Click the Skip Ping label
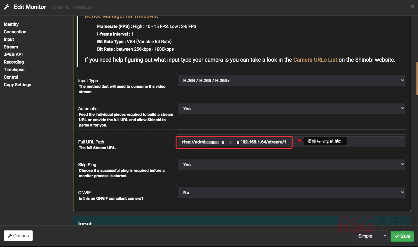The width and height of the screenshot is (418, 247). coord(87,165)
